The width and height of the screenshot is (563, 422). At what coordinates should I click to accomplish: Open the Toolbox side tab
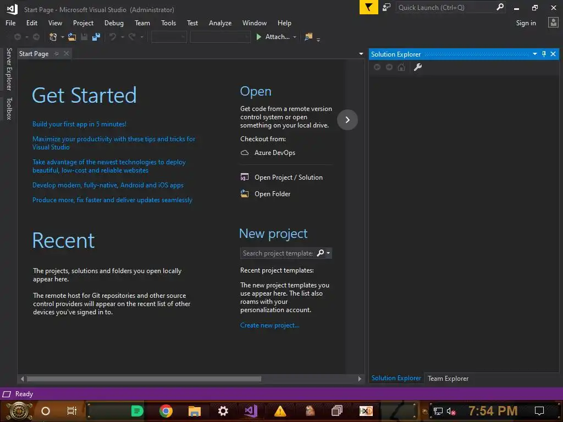coord(9,108)
